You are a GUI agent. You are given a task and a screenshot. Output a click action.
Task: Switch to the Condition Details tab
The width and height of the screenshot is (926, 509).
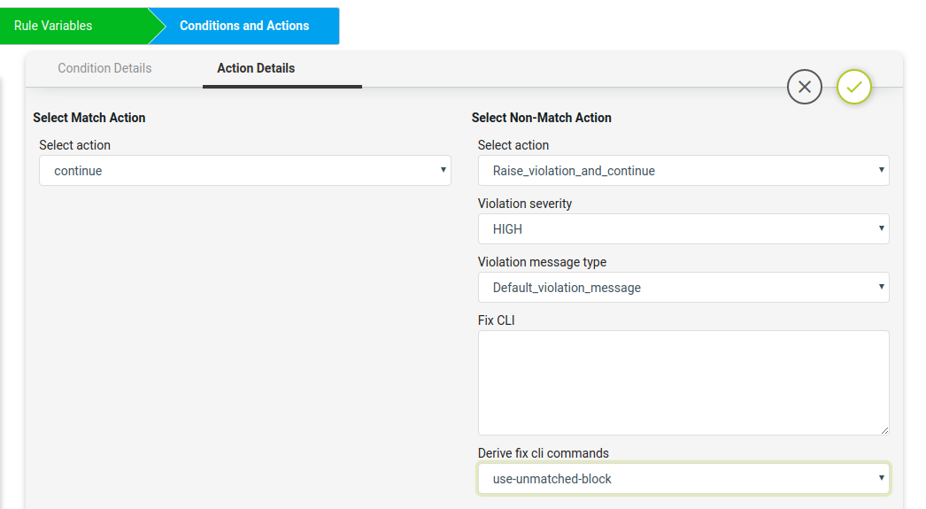(104, 68)
